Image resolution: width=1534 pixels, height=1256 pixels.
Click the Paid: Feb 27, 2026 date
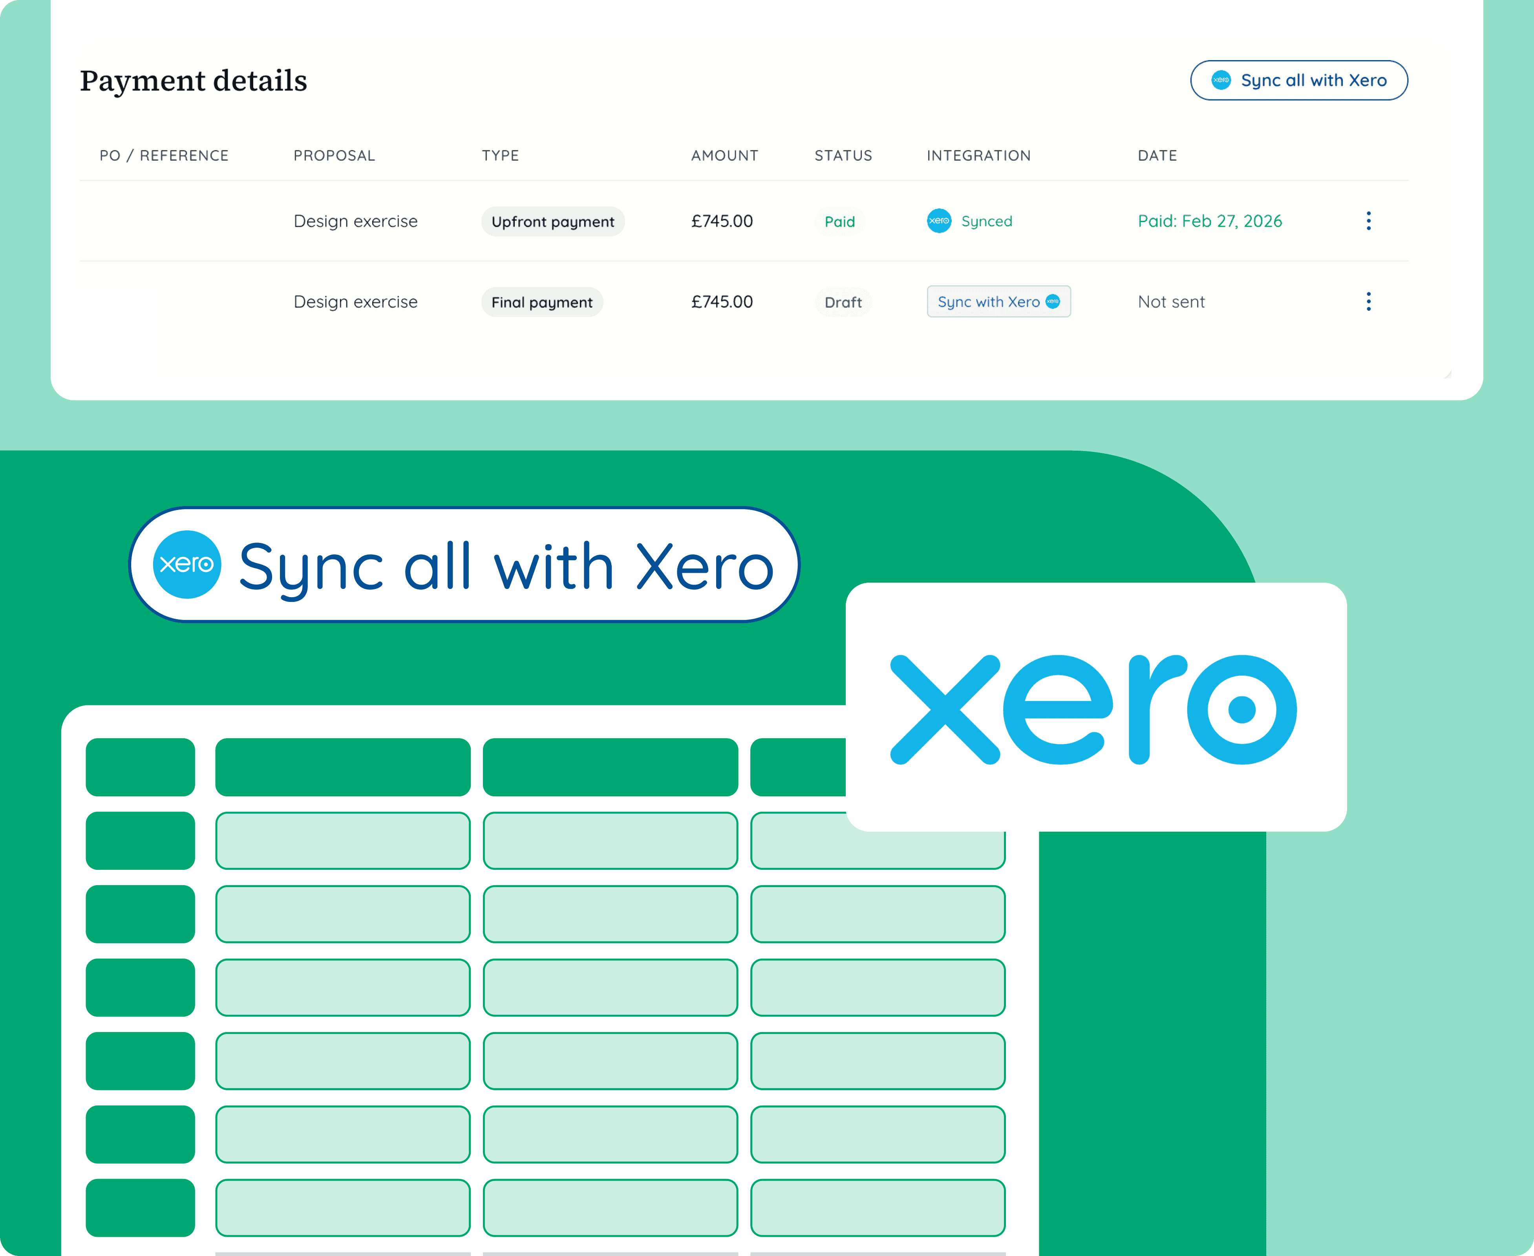click(1209, 222)
